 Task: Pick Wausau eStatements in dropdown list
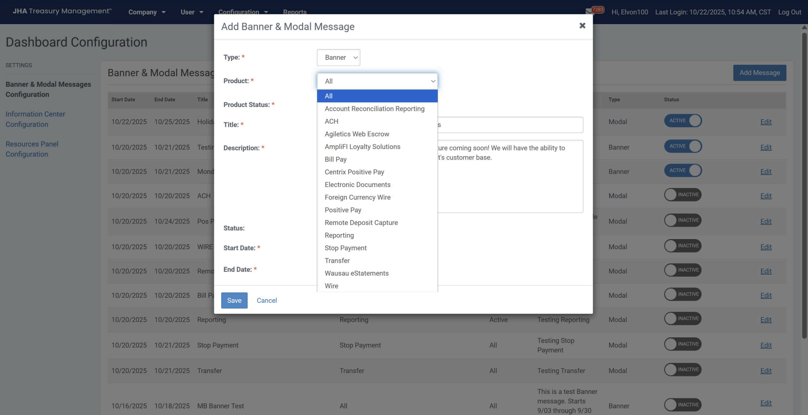pos(356,273)
